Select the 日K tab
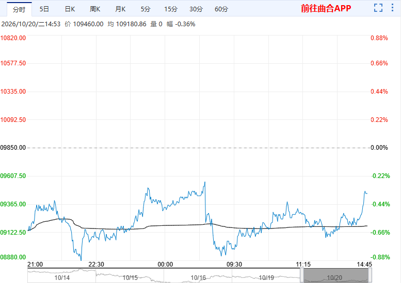 coord(70,9)
